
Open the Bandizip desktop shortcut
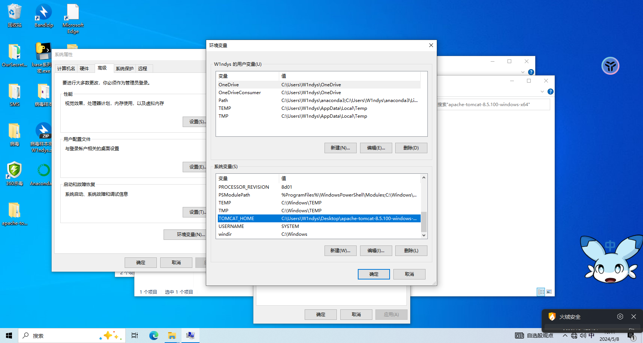click(43, 15)
